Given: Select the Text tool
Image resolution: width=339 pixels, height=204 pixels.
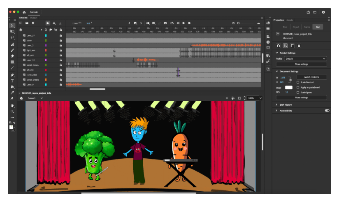Looking at the screenshot, I should pyautogui.click(x=12, y=81).
